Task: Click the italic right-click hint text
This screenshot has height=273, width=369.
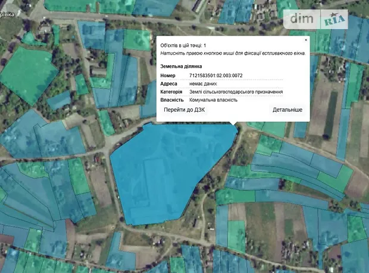Action: click(x=233, y=53)
